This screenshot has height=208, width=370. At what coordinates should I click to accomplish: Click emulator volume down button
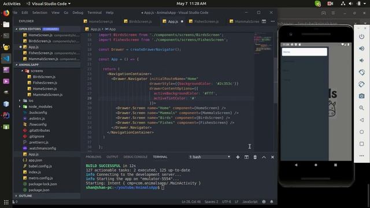361,60
